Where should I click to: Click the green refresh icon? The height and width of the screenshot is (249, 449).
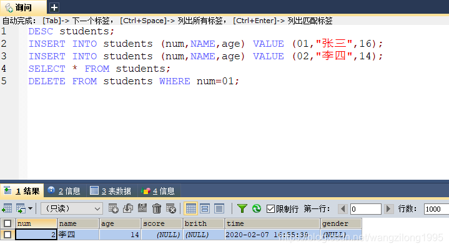point(257,208)
